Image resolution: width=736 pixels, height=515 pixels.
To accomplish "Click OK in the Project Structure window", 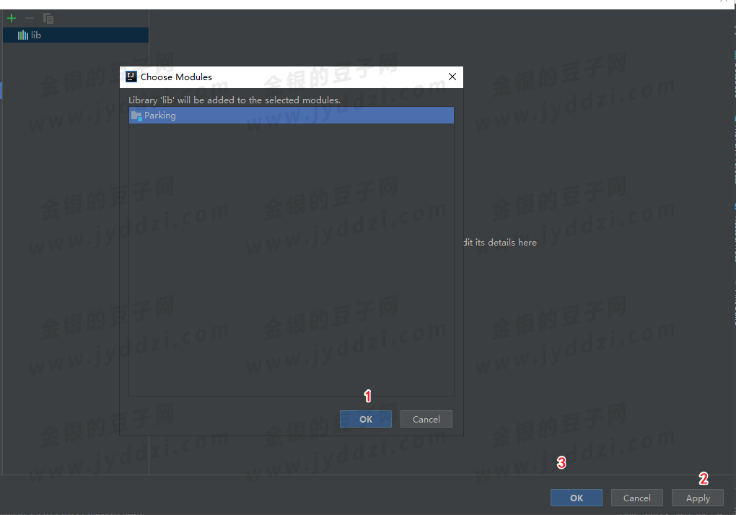I will click(x=576, y=498).
